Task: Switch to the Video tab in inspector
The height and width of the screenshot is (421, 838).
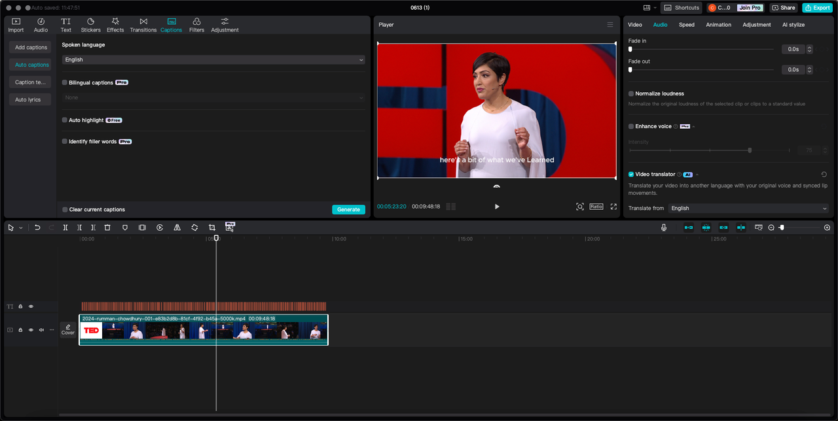Action: (635, 25)
